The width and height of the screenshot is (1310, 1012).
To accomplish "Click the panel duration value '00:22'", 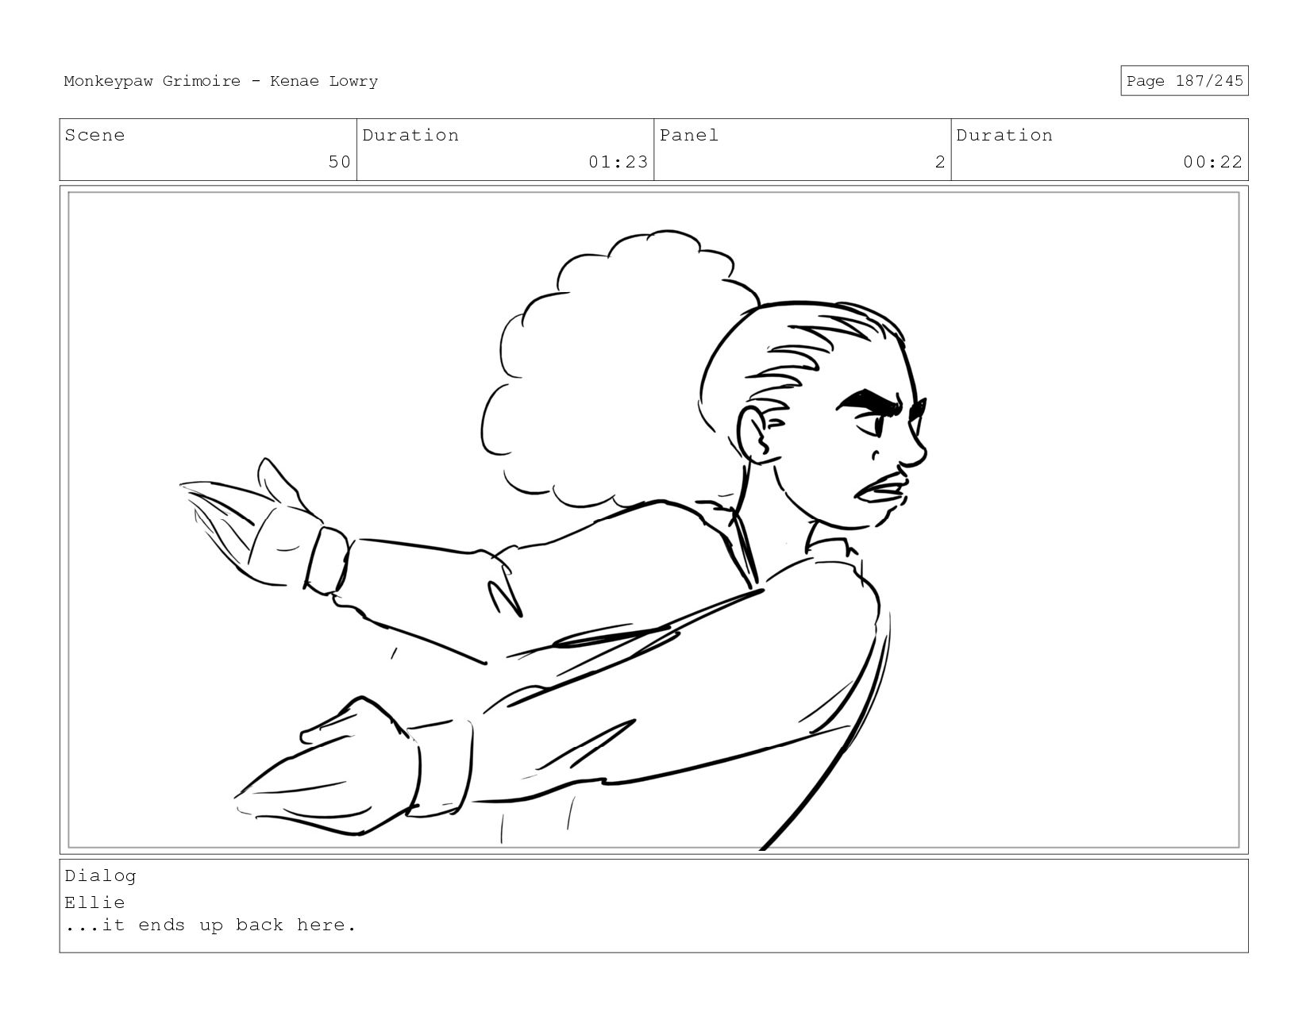I will (x=1212, y=162).
